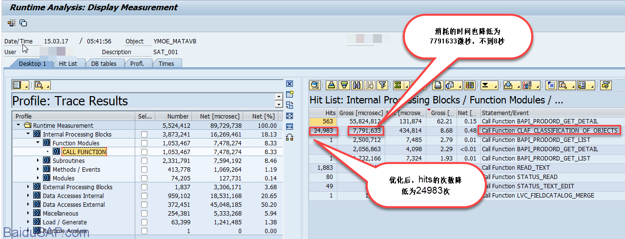
Task: Maximize the Profile tool using expand icon
Action: tap(290, 116)
